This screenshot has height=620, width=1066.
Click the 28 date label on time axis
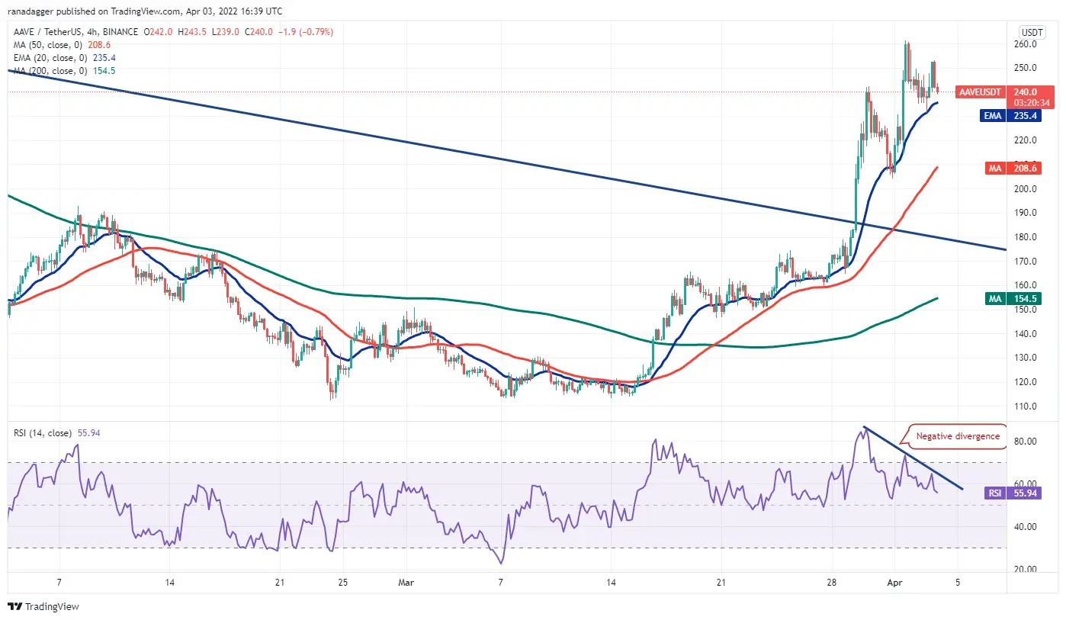click(831, 582)
